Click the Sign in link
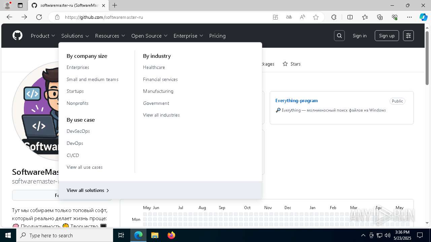 point(360,36)
